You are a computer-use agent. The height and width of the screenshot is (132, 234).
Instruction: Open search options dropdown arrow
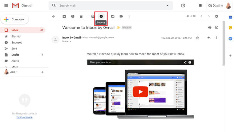click(167, 6)
